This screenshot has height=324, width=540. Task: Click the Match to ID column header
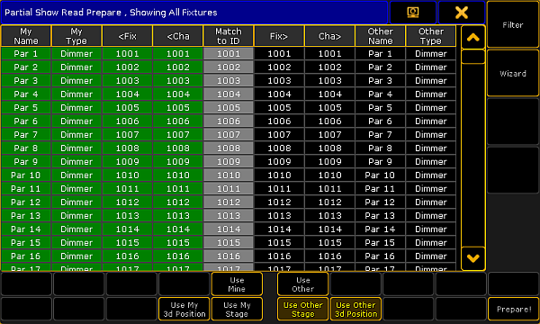229,36
